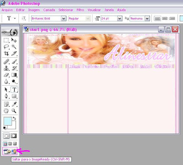Screen dimensions: 183x165
Task: Enable full screen mode
Action: click(x=15, y=143)
